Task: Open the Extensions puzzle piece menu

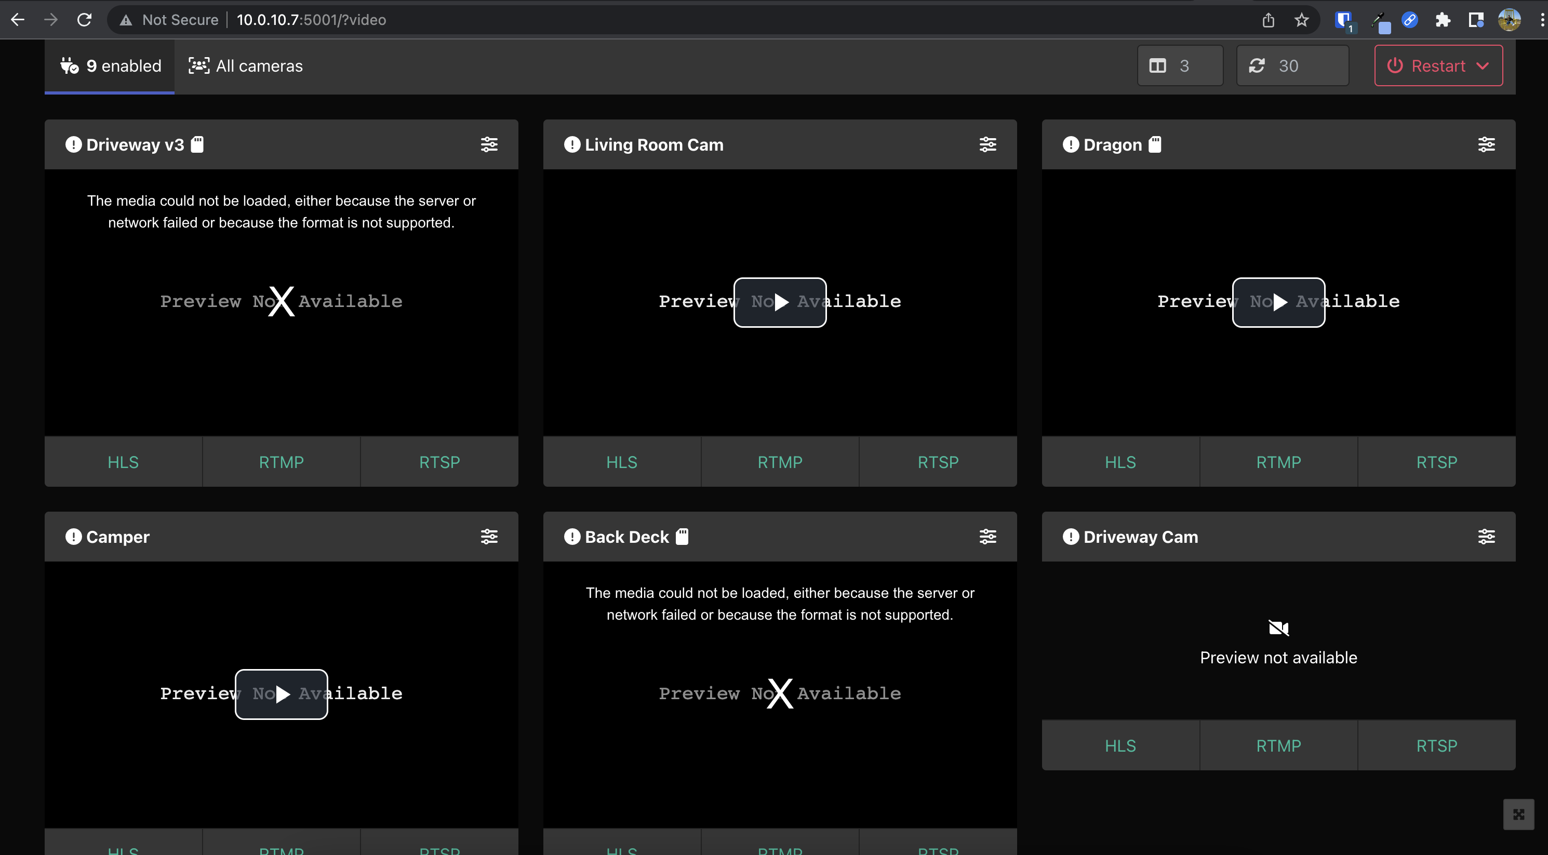Action: [1443, 20]
